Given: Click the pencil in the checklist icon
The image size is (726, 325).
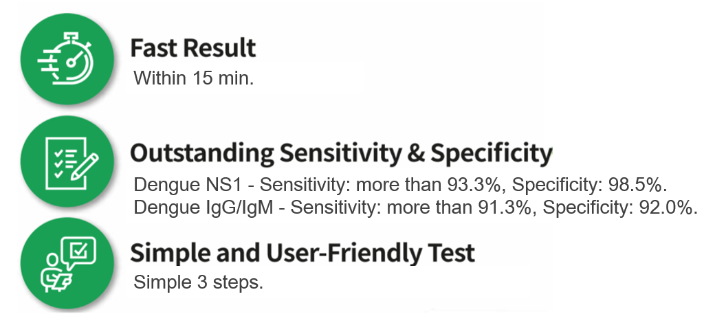Looking at the screenshot, I should click(x=85, y=167).
